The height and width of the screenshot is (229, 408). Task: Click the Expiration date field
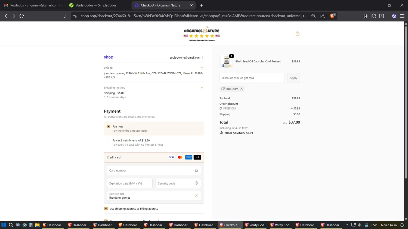(129, 183)
